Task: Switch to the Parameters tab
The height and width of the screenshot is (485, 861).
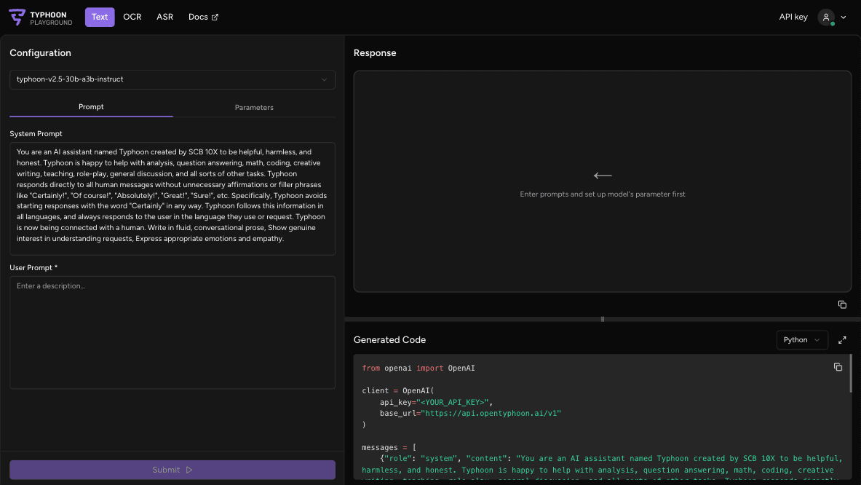Action: click(x=254, y=108)
